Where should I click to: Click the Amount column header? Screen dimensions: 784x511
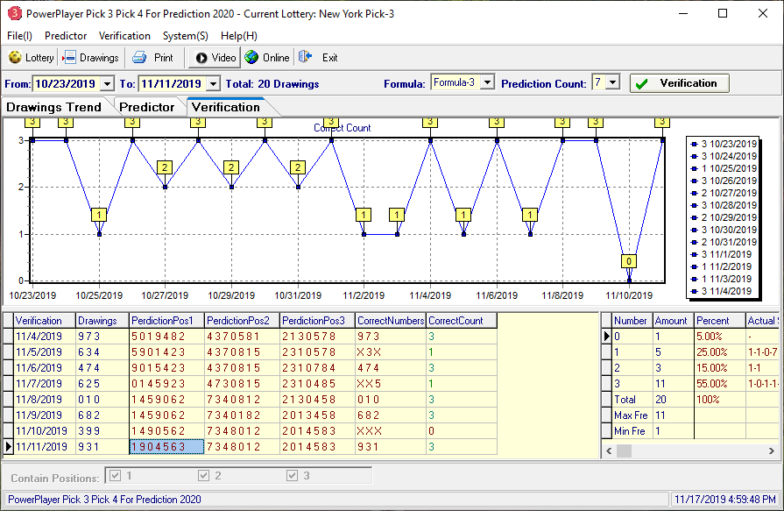point(674,320)
